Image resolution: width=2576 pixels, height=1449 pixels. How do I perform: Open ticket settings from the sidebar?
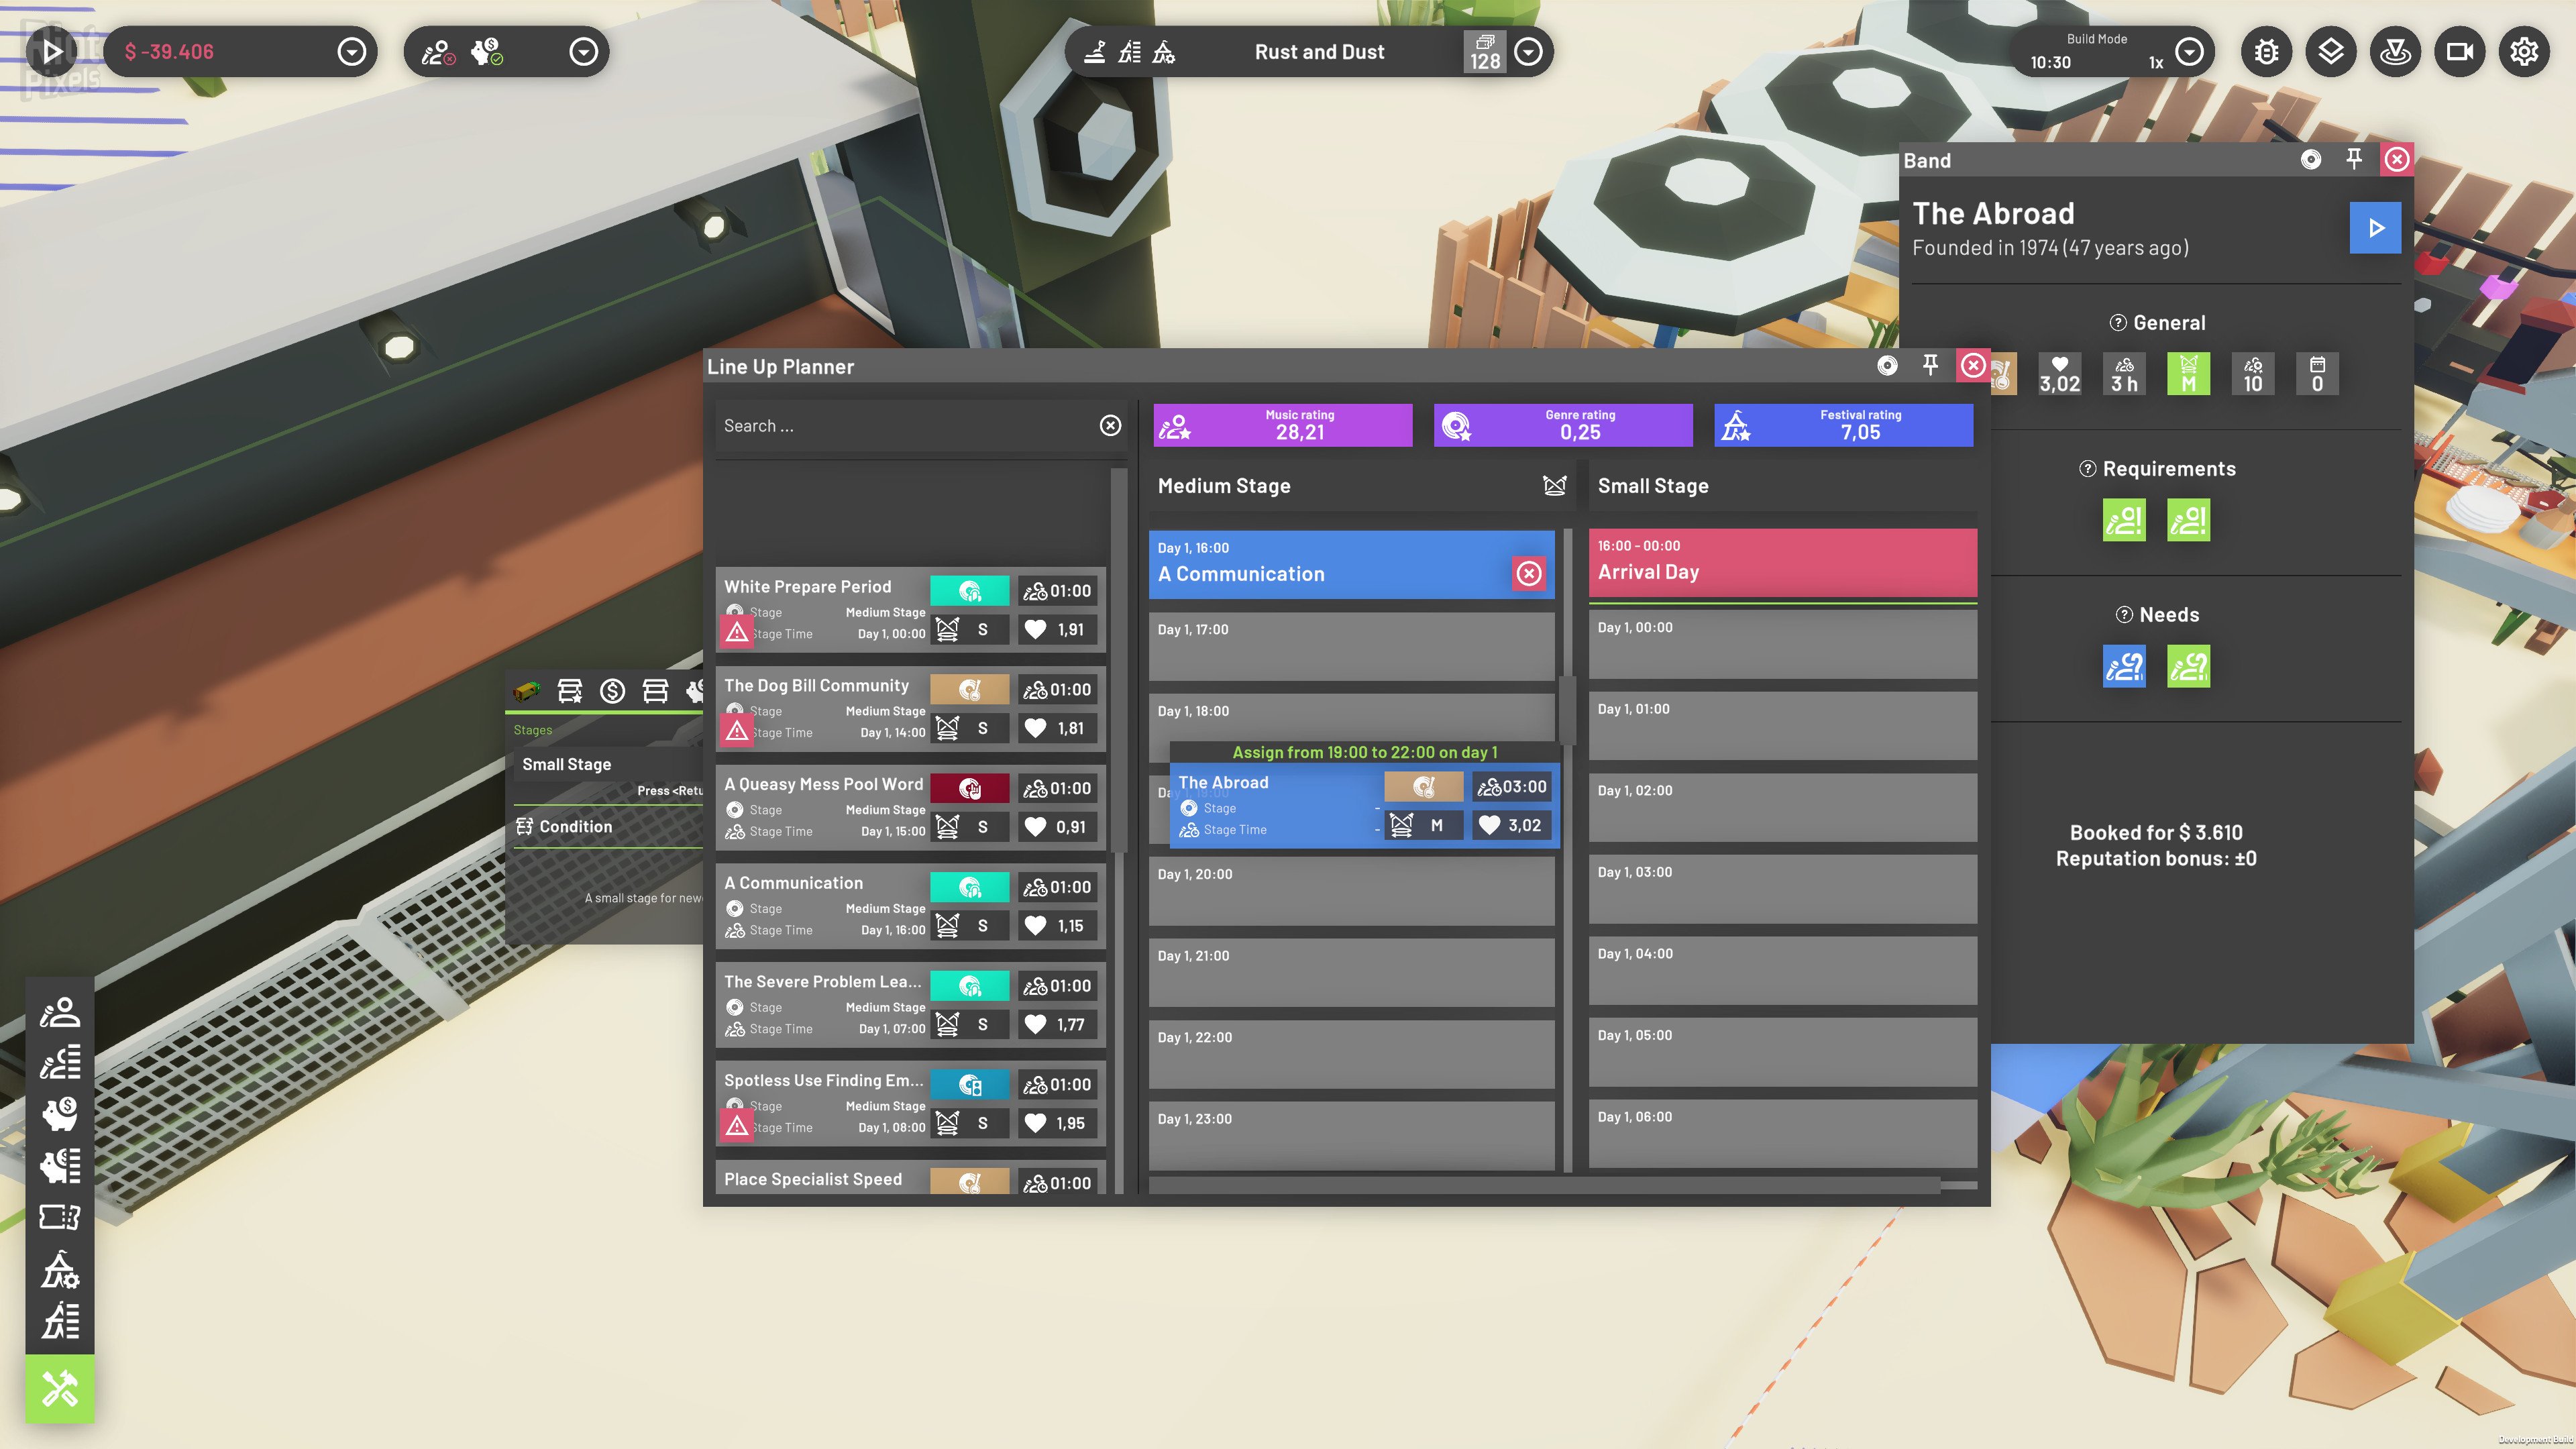[x=60, y=1218]
